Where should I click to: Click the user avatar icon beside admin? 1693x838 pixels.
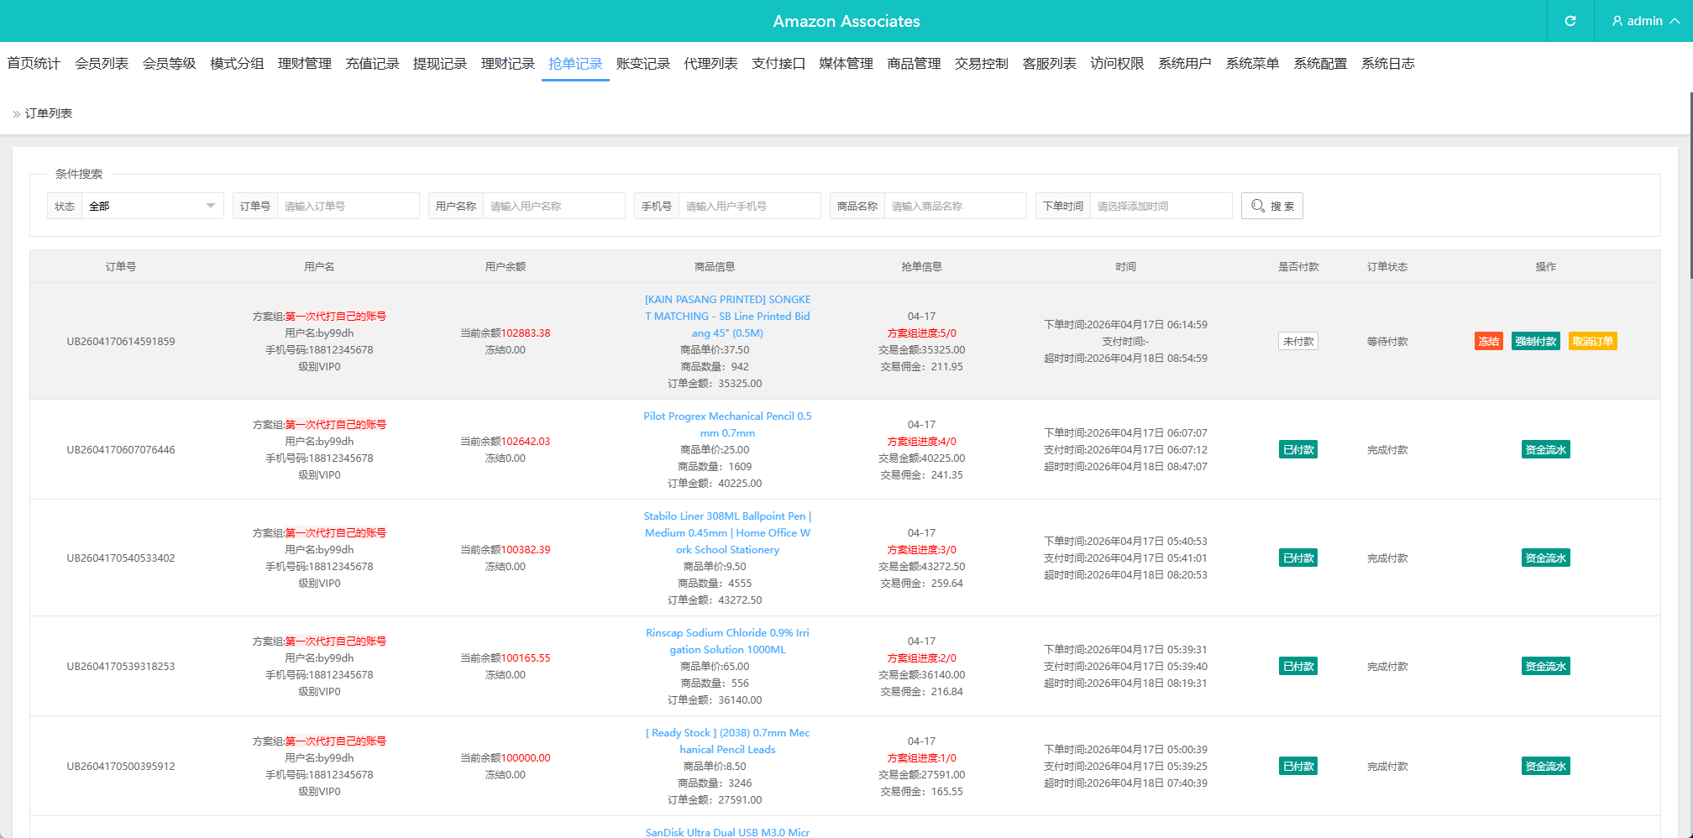click(x=1617, y=21)
